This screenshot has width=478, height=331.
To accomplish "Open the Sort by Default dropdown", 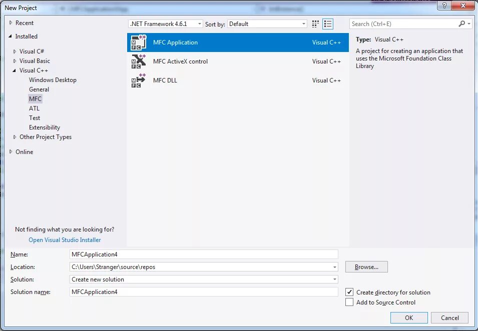I will click(267, 24).
